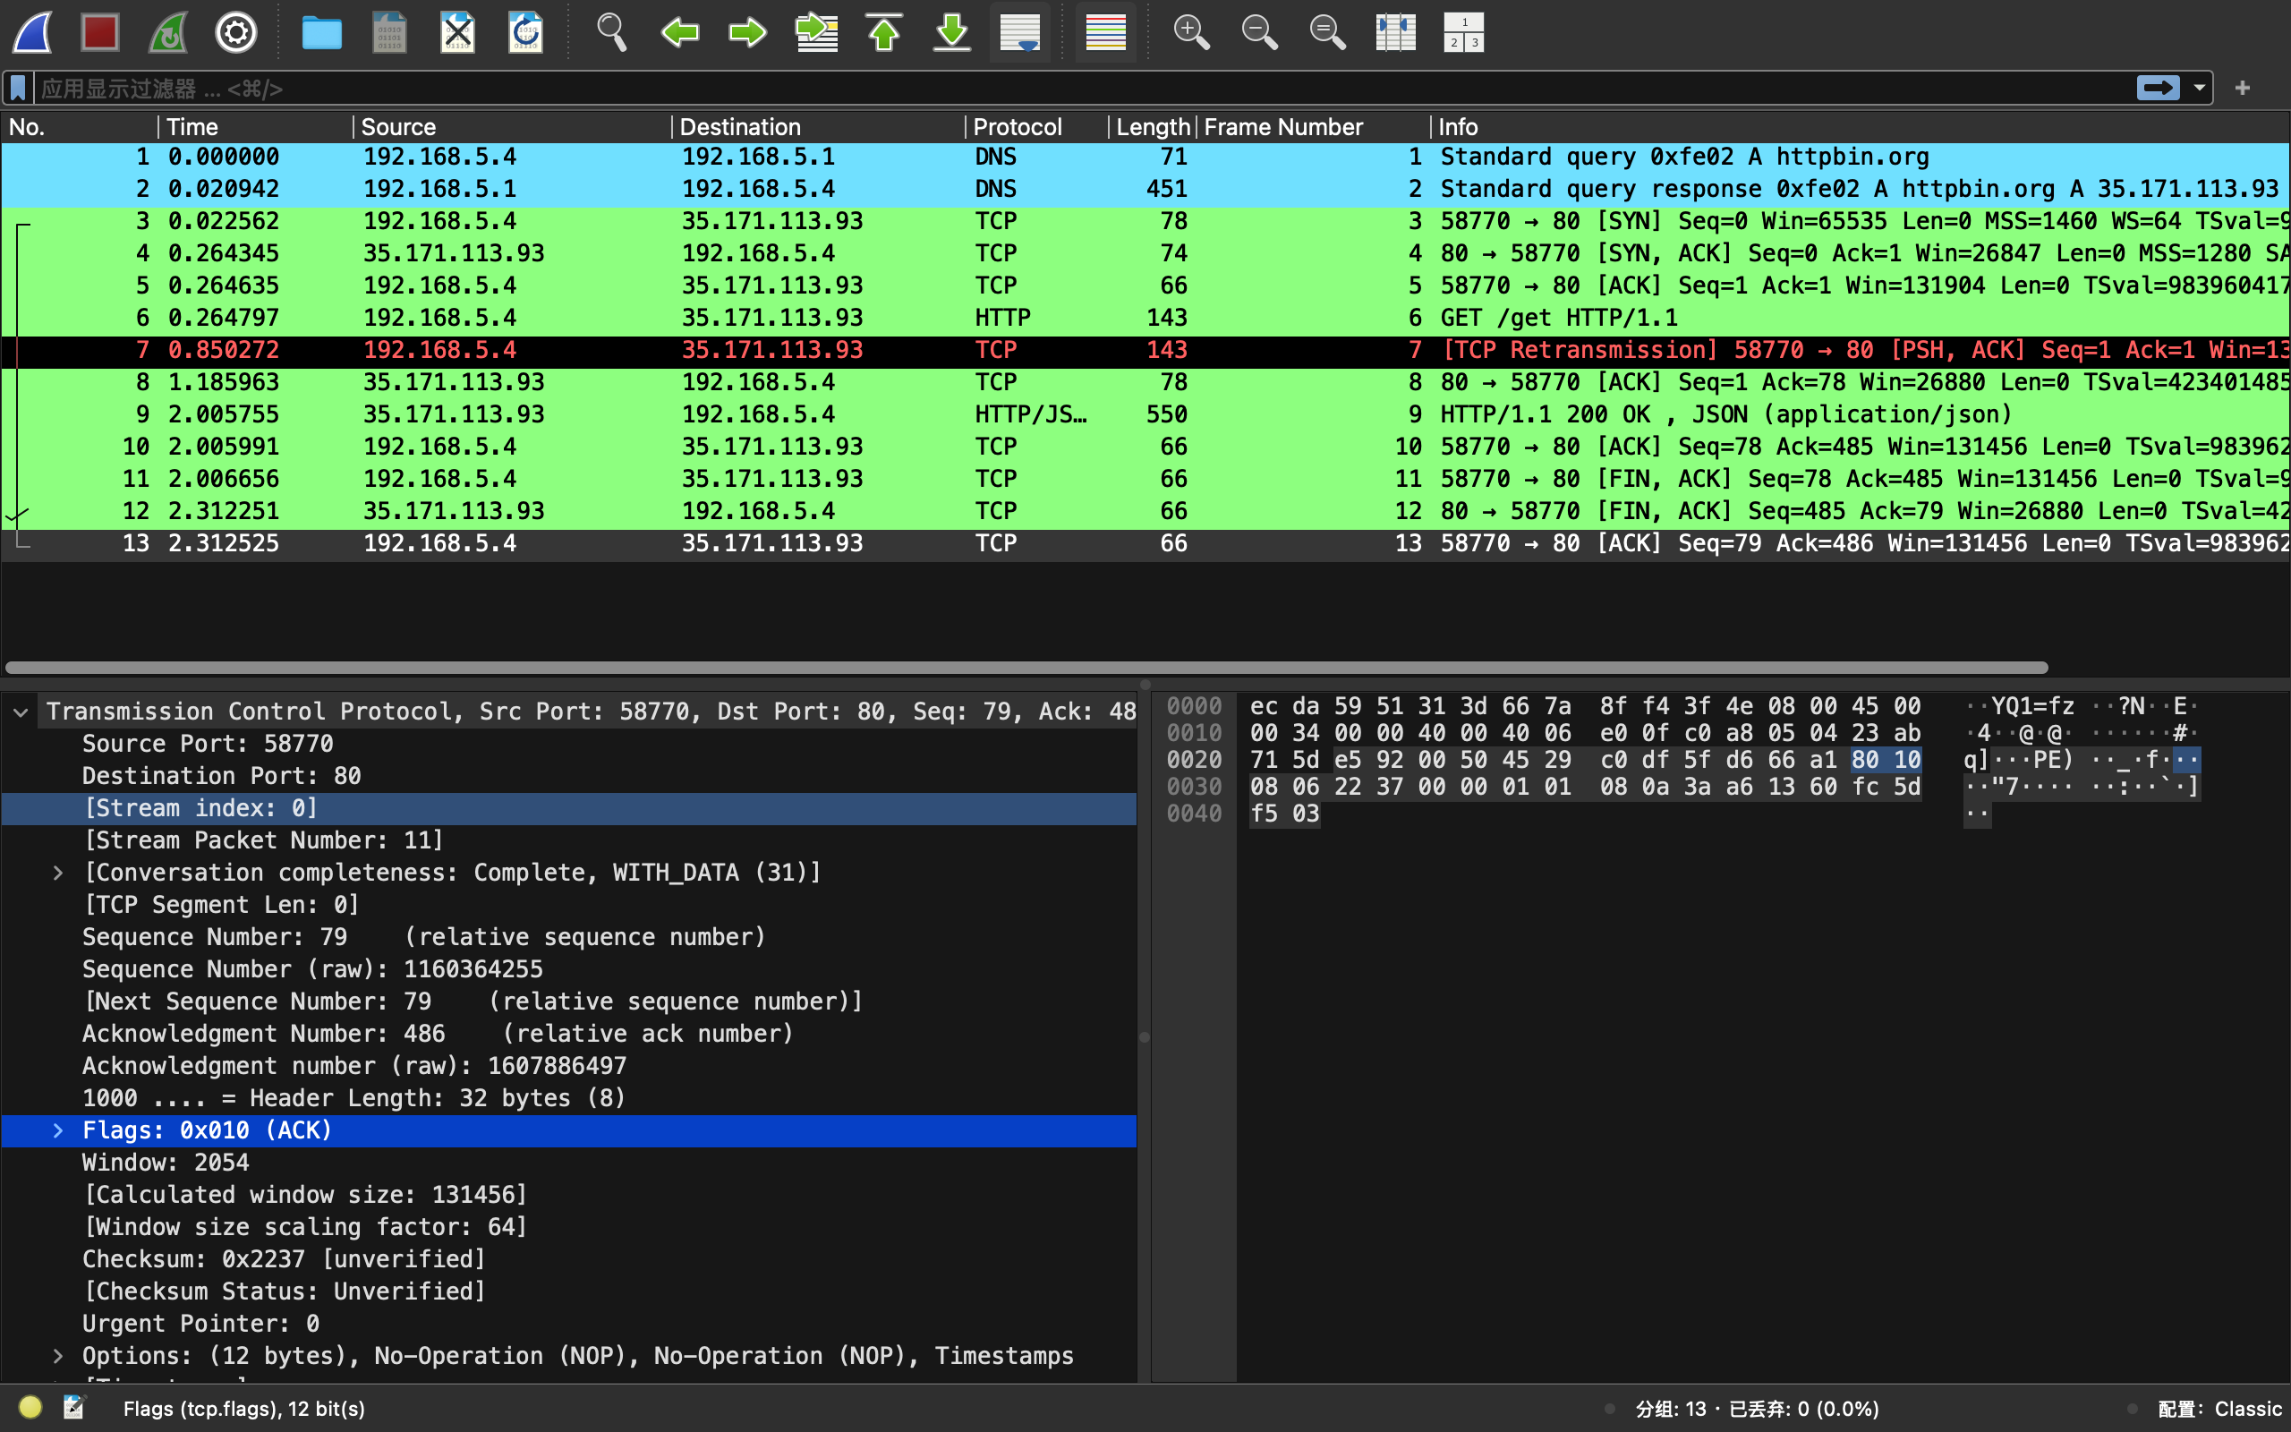Open a capture file with folder icon

(322, 32)
